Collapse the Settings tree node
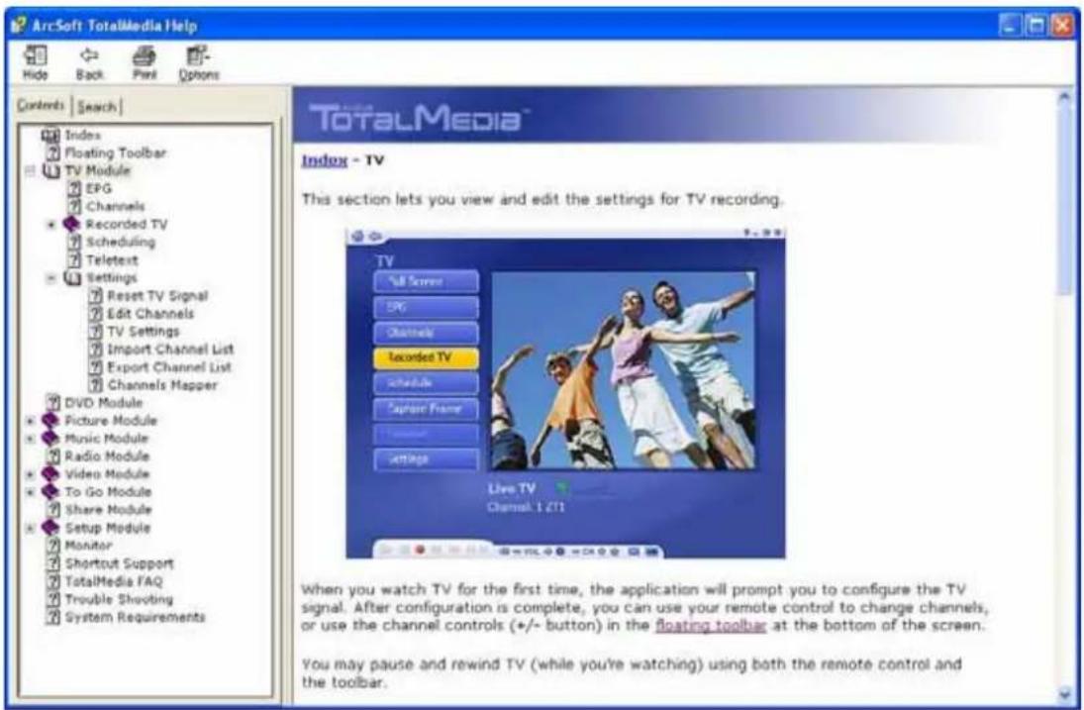 tap(51, 278)
